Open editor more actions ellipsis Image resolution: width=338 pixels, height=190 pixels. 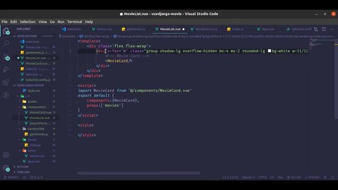pyautogui.click(x=332, y=29)
